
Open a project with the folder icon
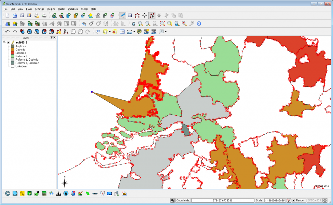[x=15, y=16]
